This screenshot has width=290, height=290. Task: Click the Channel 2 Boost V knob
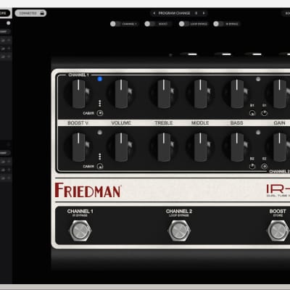pyautogui.click(x=78, y=147)
